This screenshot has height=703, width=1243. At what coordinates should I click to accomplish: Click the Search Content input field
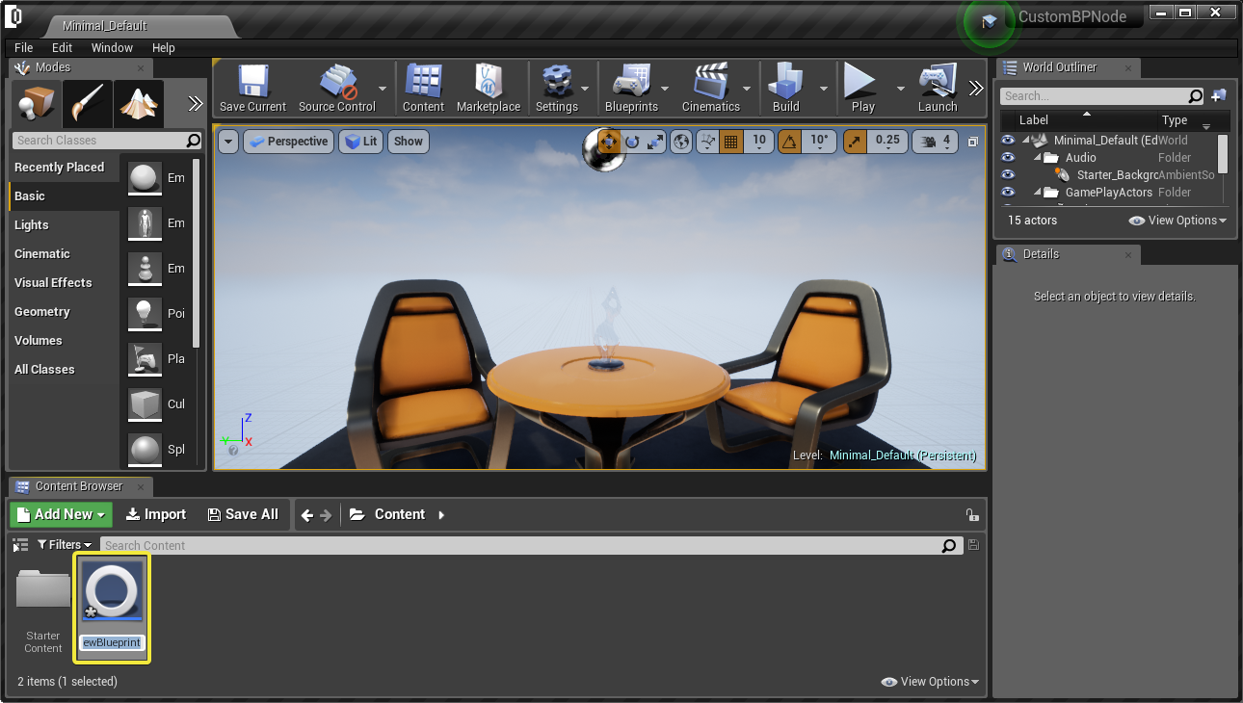[520, 545]
